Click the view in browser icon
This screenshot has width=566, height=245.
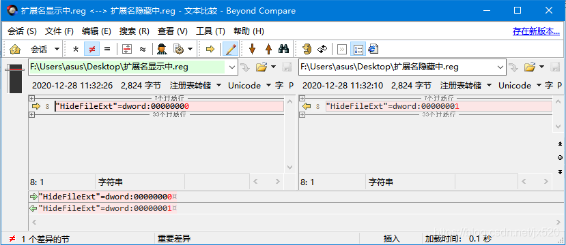(373, 49)
